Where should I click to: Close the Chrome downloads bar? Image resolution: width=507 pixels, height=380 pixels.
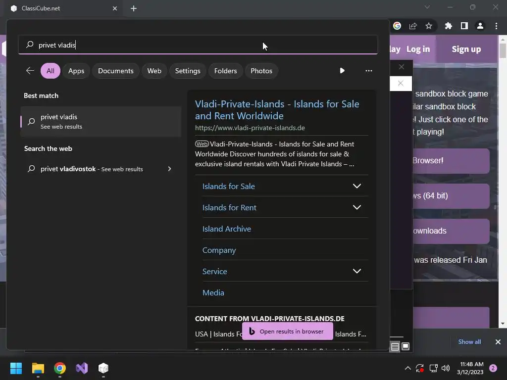pos(498,342)
